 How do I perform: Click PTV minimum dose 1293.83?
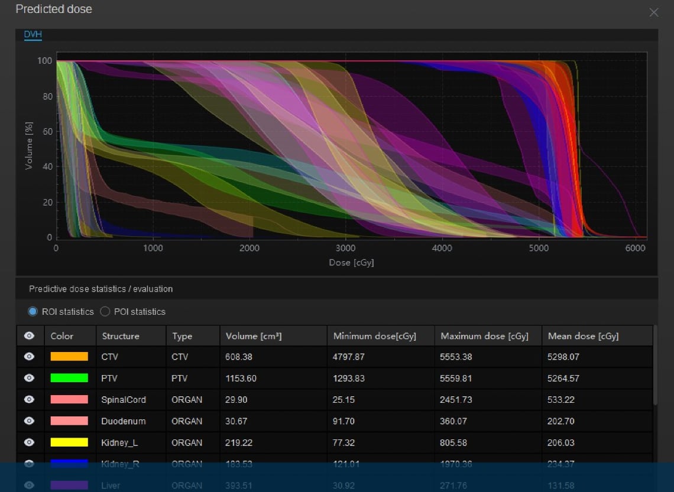tap(348, 378)
